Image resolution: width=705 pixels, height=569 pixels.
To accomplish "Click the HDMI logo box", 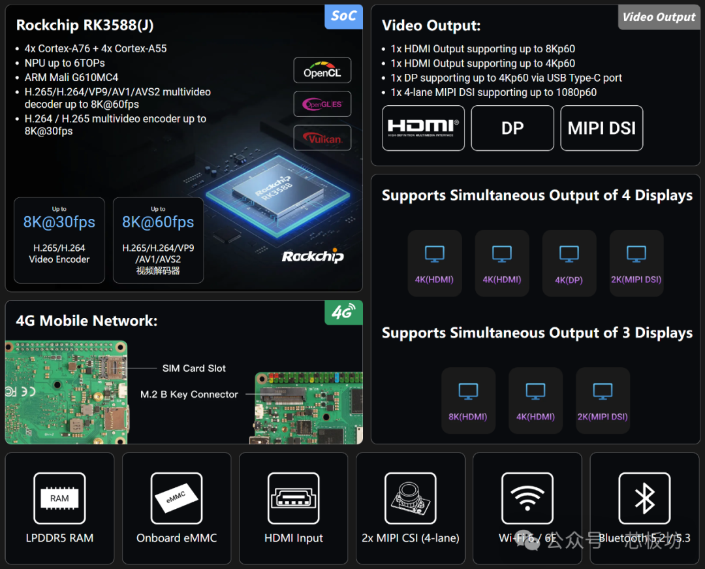I will 423,128.
